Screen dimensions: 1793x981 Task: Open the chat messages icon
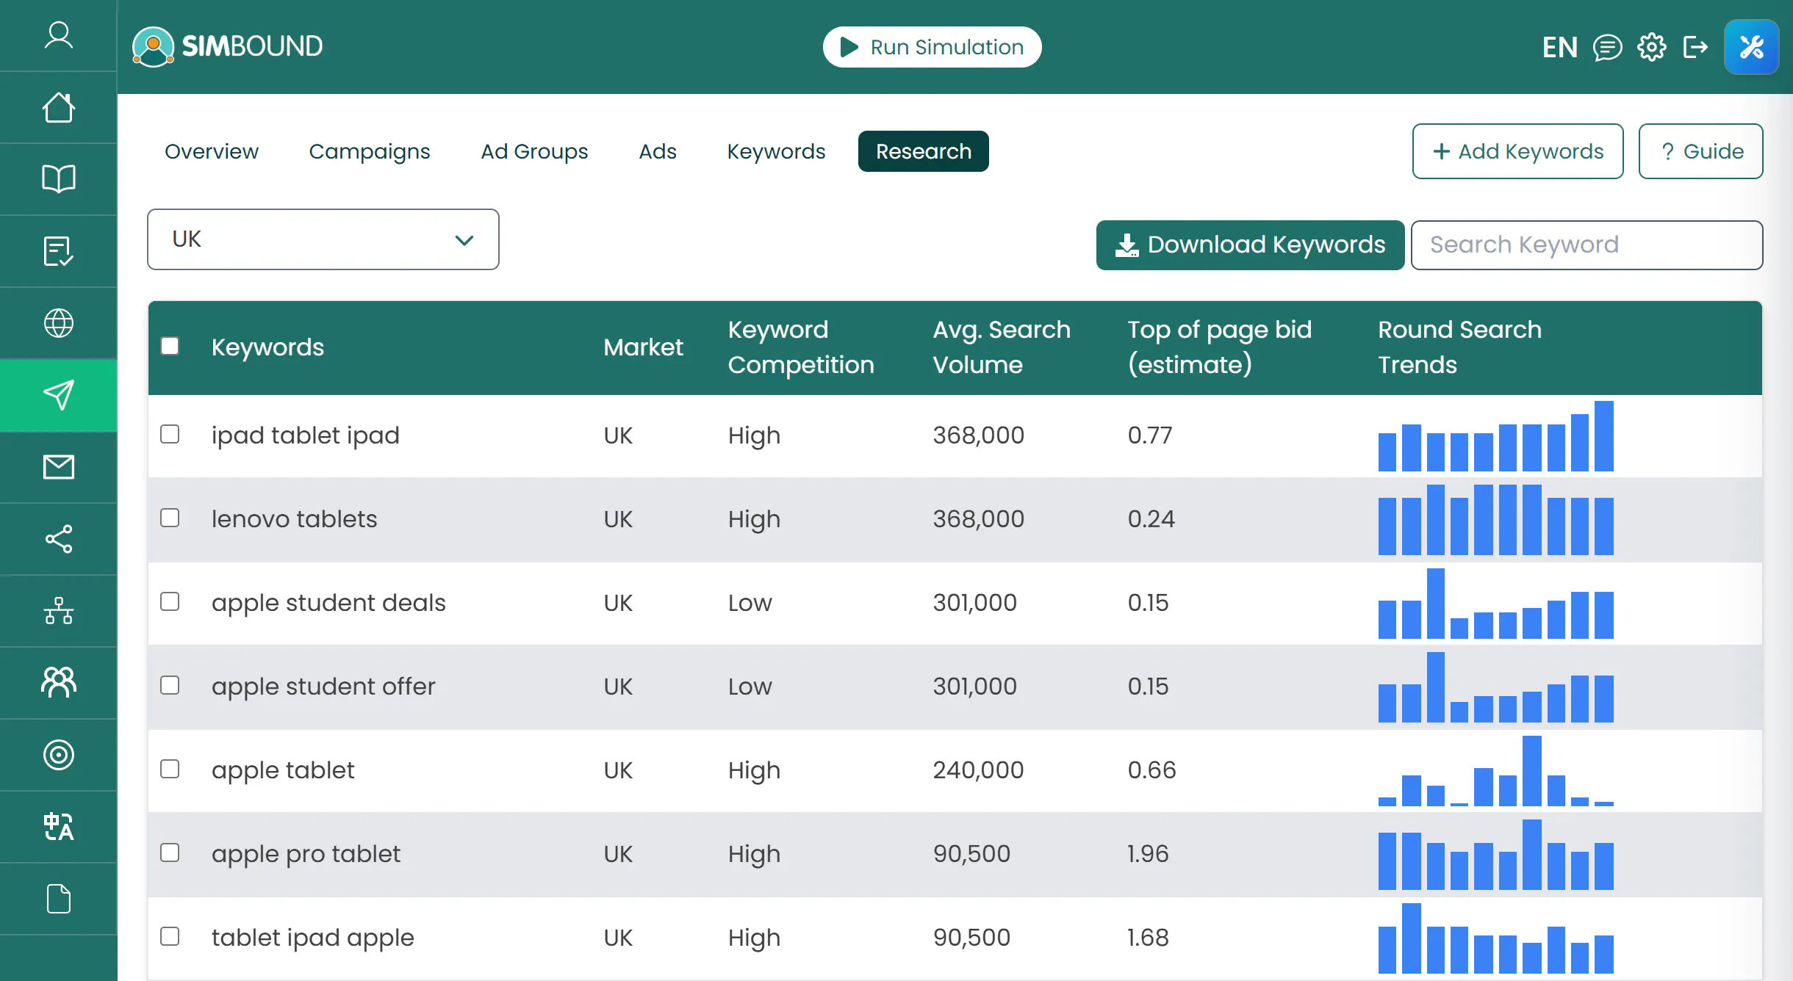1607,48
